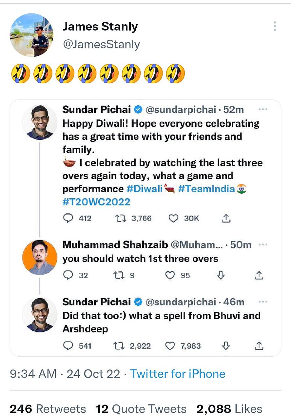Like the Happy Diwali tweet with 30K likes
The image size is (291, 420).
coord(173,218)
